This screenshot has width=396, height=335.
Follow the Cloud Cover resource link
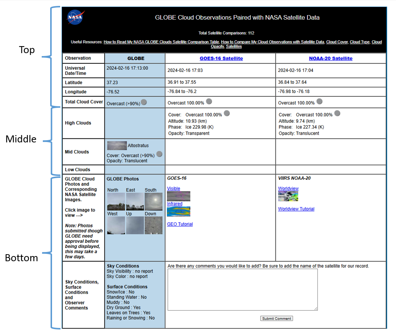[x=337, y=42]
